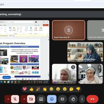The width and height of the screenshot is (104, 104).
Task: Toggle the microphone mute button
Action: (15, 99)
